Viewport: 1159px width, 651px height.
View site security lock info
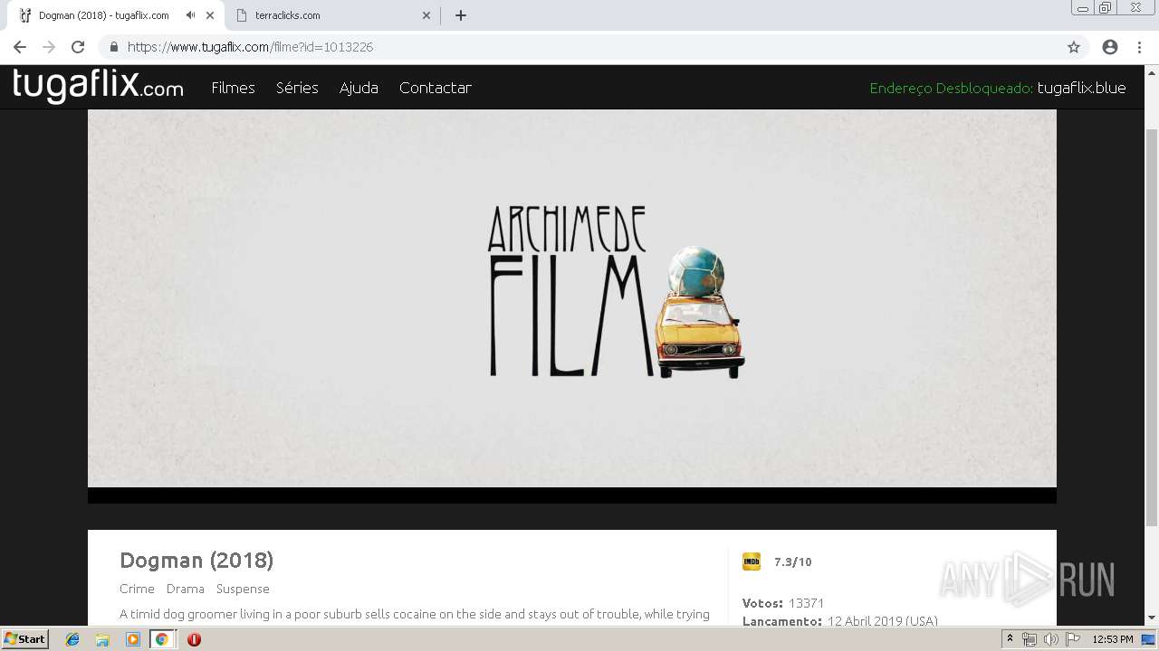click(x=113, y=47)
